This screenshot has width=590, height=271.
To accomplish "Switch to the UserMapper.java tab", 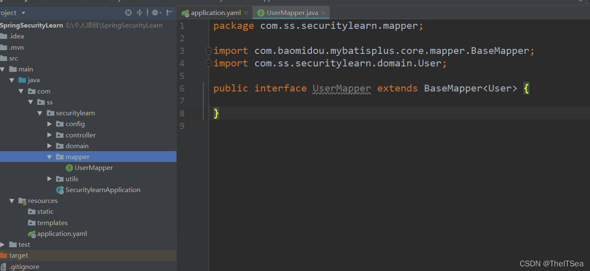I will pos(292,13).
